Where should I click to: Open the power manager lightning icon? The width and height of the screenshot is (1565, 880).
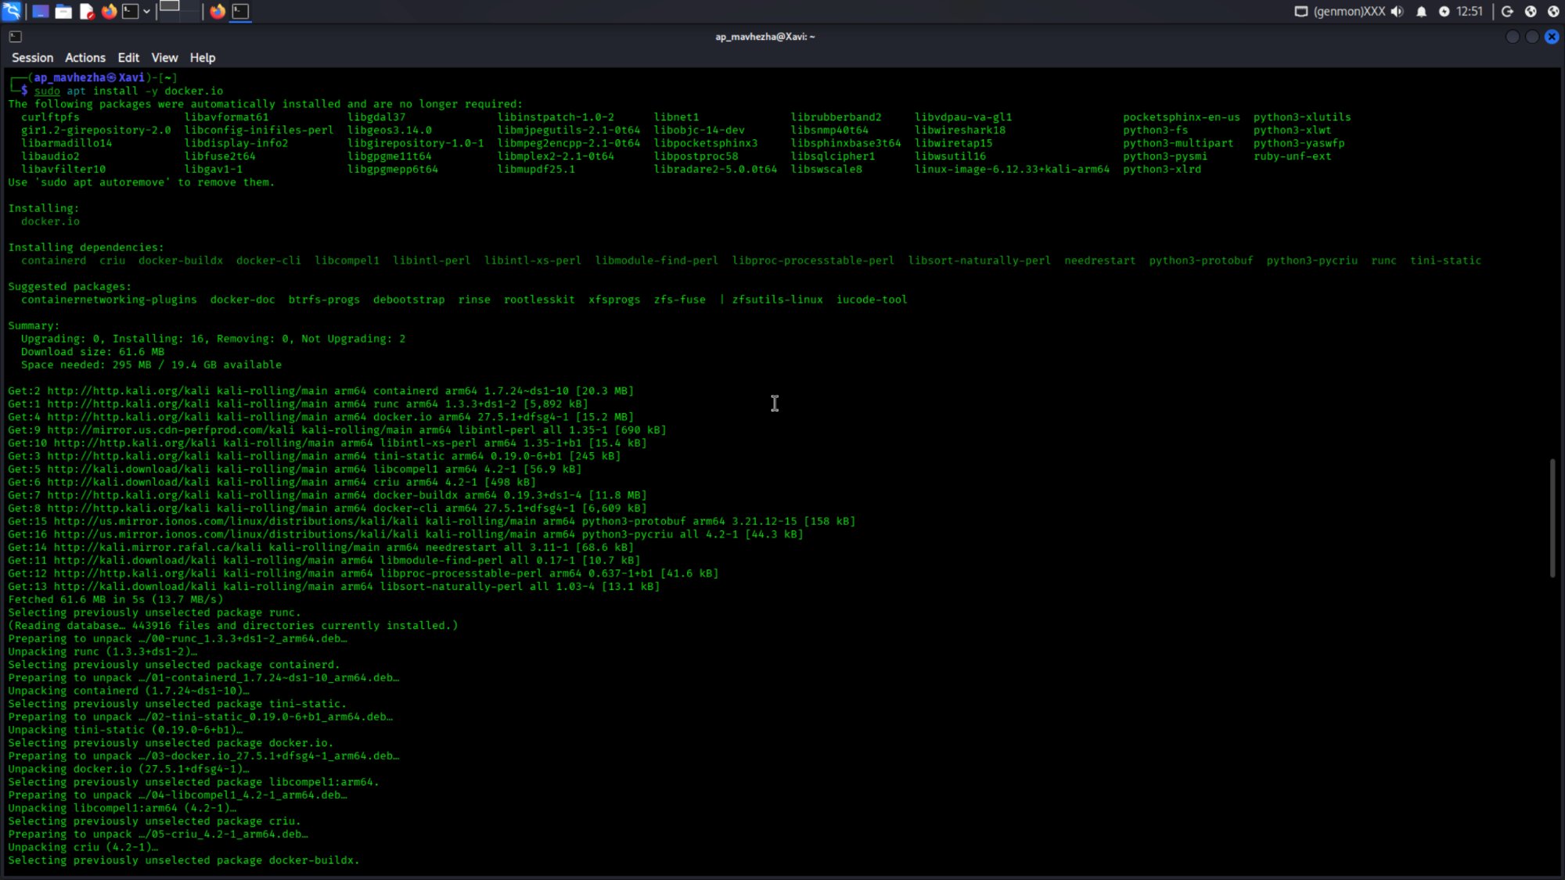tap(1444, 12)
